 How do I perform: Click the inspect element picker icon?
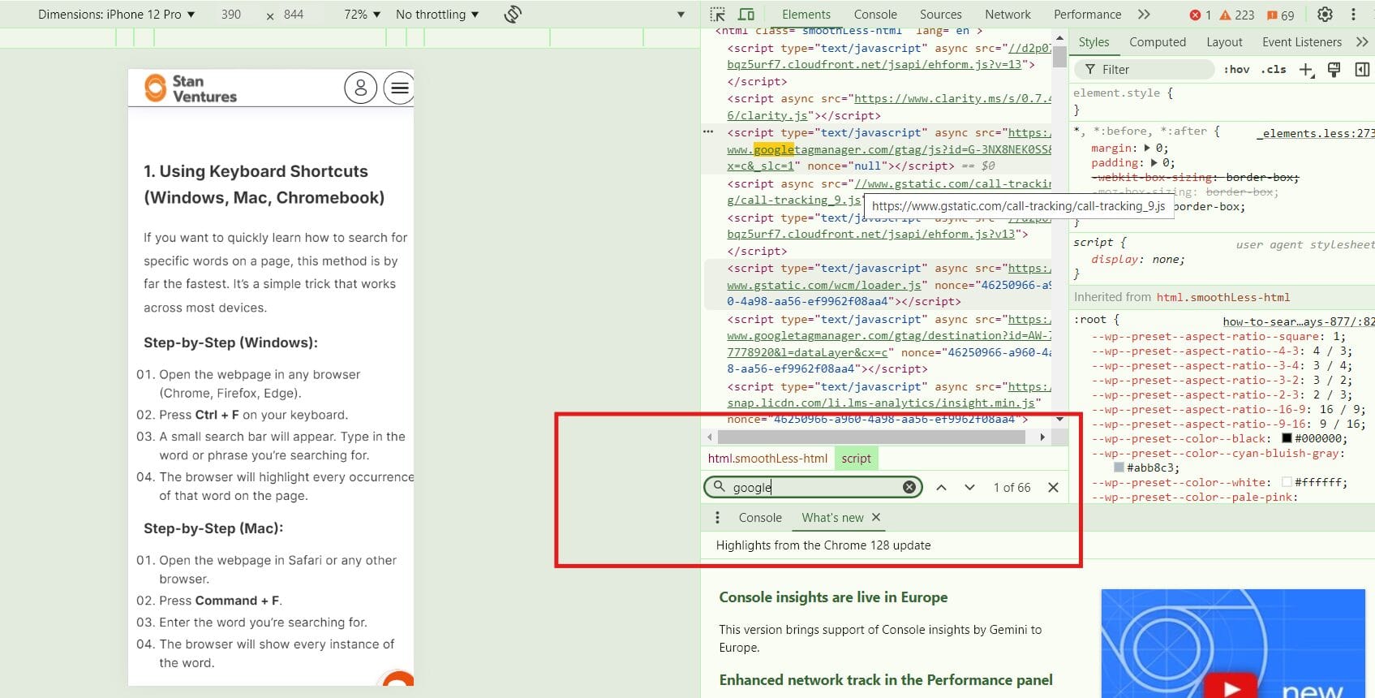[x=717, y=15]
